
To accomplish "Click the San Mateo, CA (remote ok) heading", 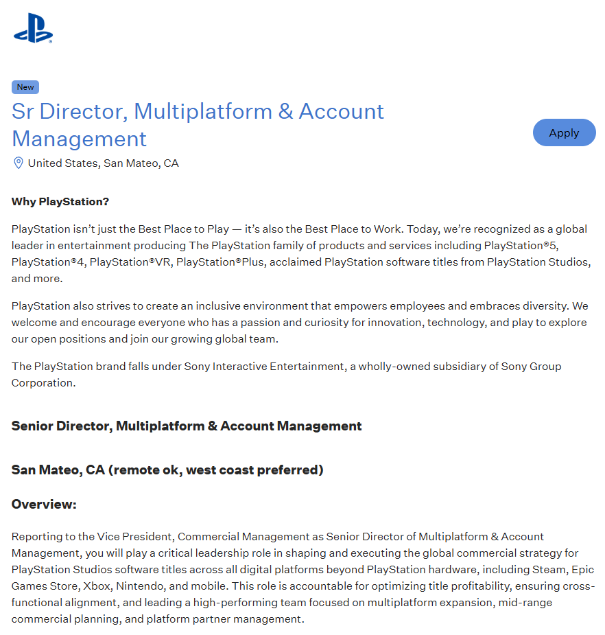I will point(167,470).
